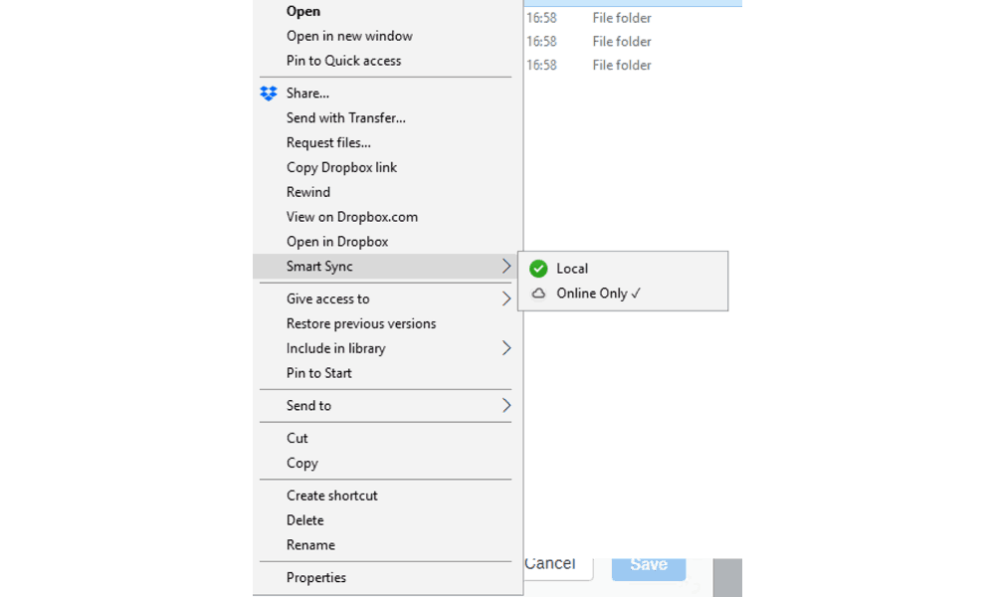Open the folder's Properties

315,577
